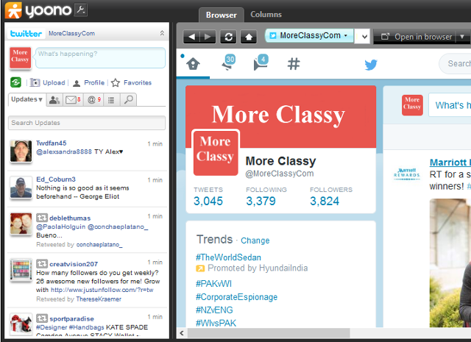471x342 pixels.
Task: Click the Favorites star icon
Action: coord(116,82)
